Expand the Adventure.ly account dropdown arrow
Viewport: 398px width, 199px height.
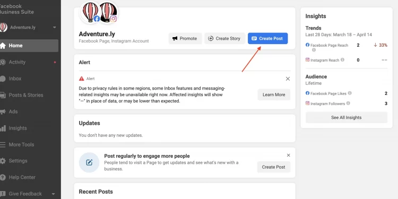coord(55,28)
